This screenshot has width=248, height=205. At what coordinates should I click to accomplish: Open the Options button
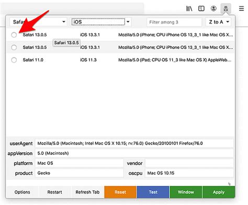click(22, 192)
